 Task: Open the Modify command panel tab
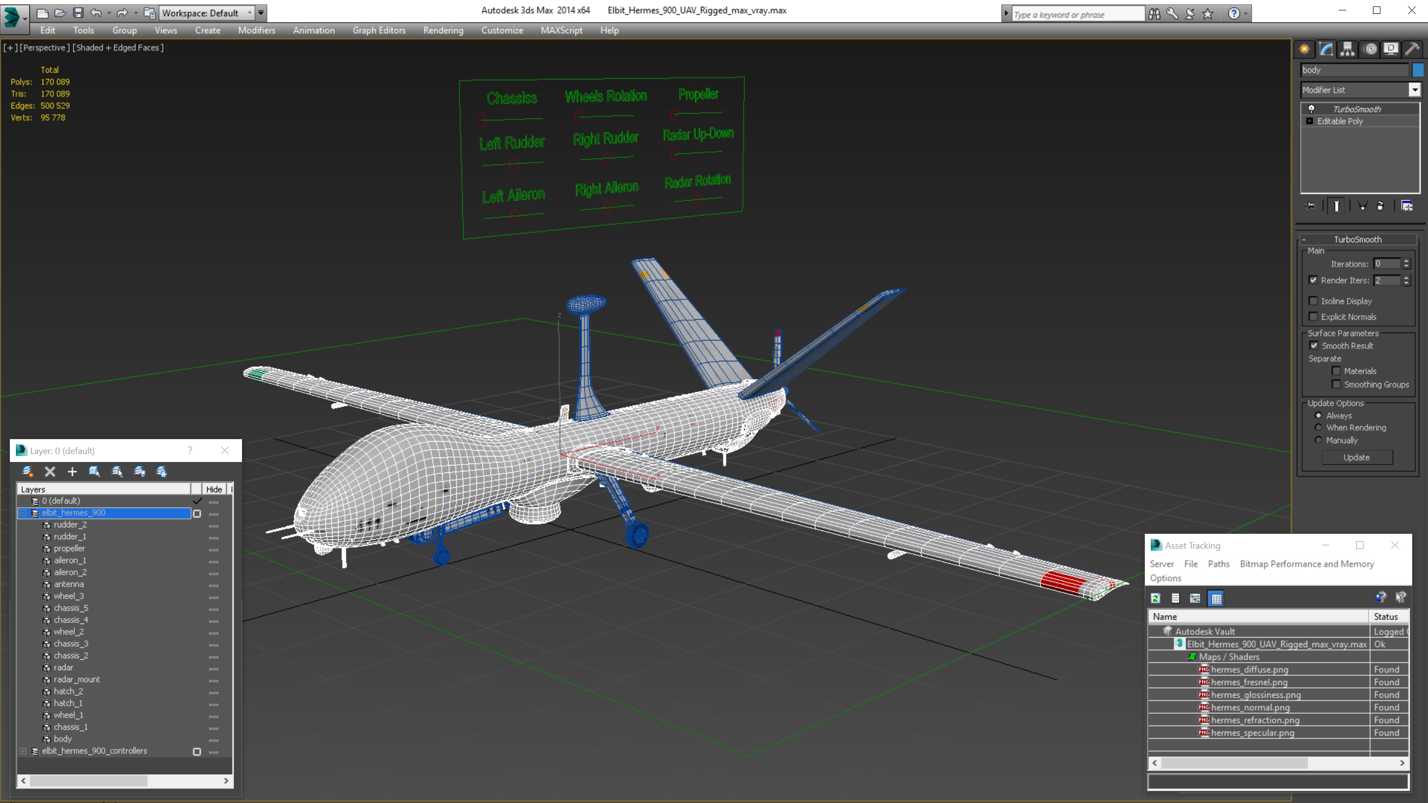[x=1326, y=50]
